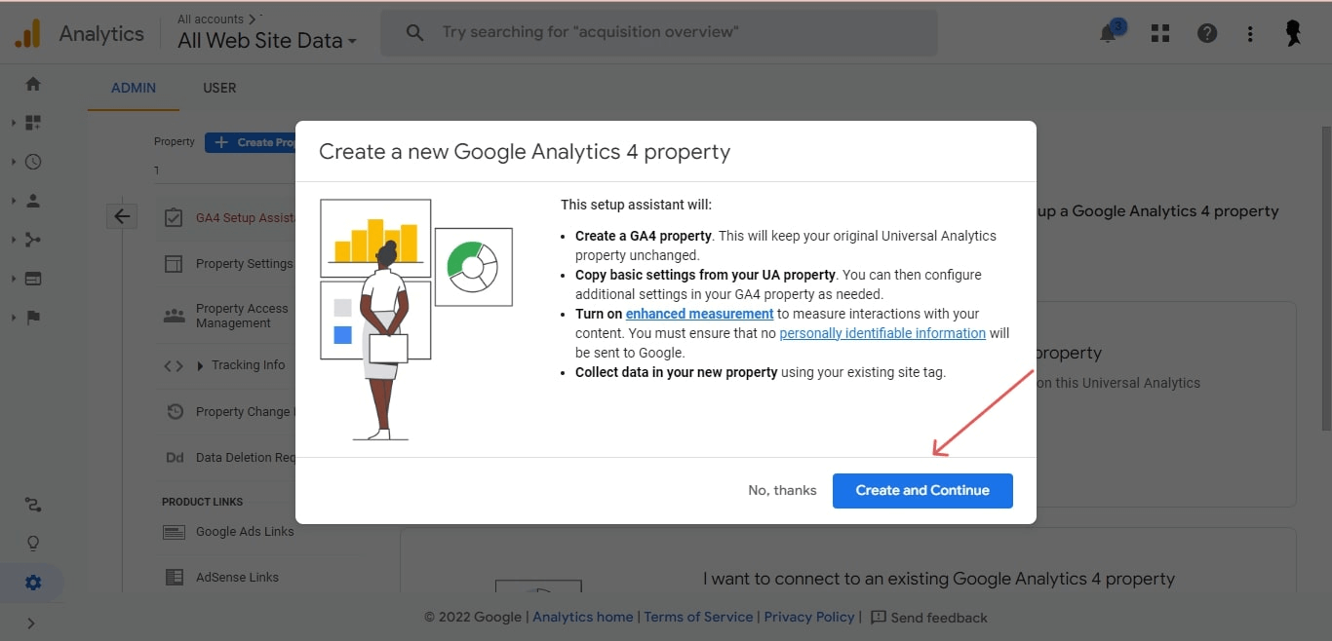
Task: Open the notifications bell
Action: coord(1109,33)
